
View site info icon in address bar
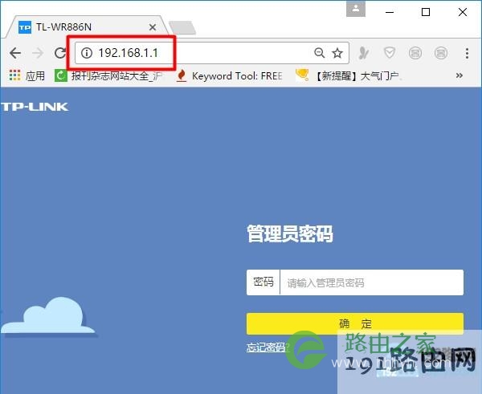87,53
